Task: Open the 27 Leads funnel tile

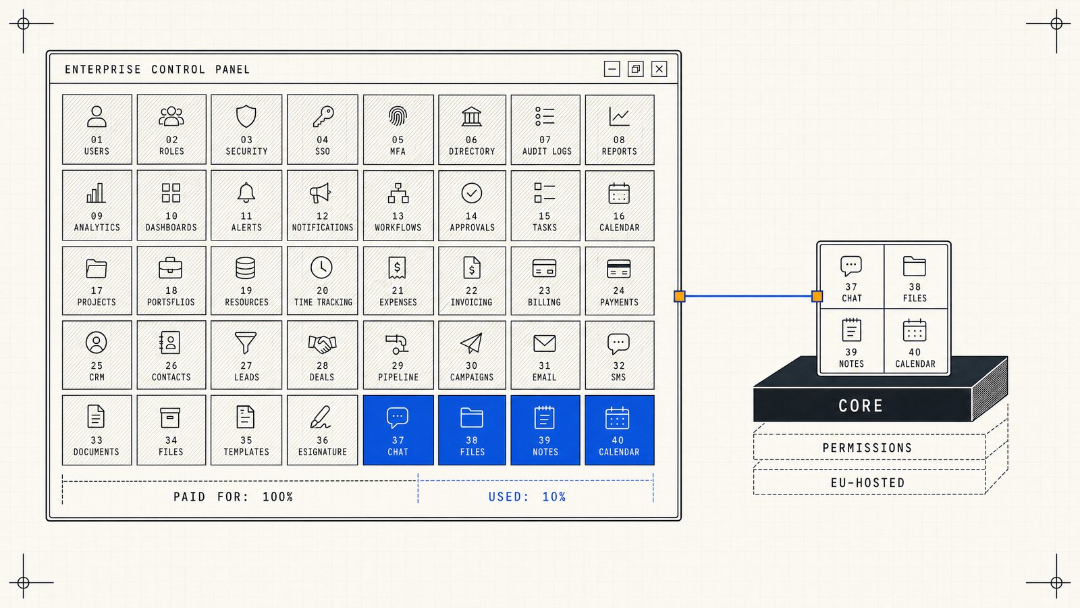Action: click(246, 355)
